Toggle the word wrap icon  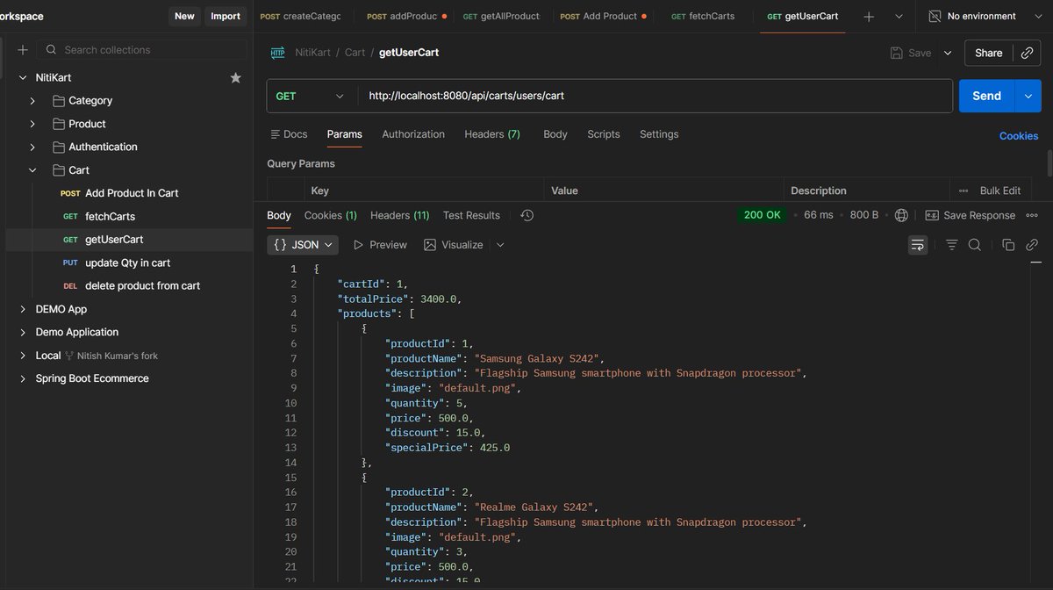pos(918,245)
